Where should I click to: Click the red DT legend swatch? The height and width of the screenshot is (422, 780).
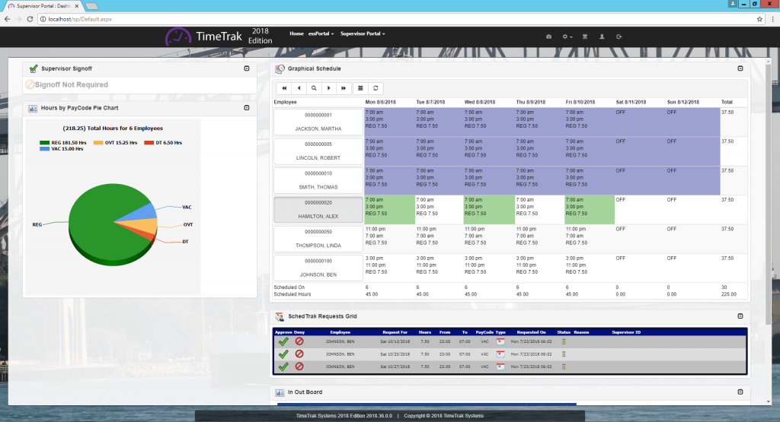tap(149, 142)
